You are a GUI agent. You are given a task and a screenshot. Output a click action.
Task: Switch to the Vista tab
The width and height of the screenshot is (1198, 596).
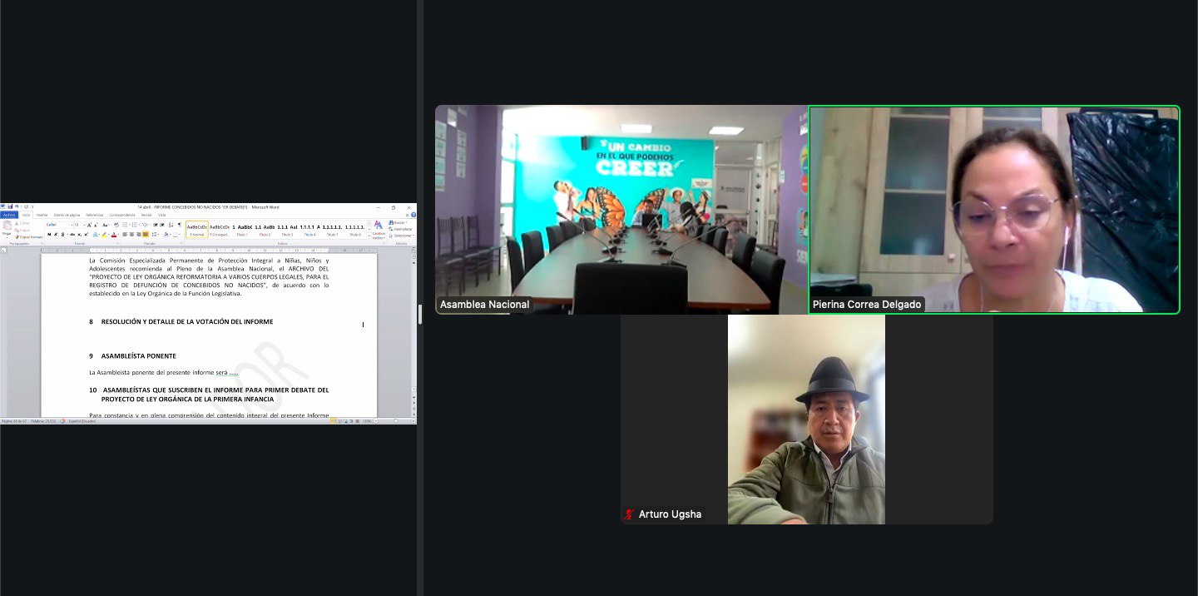click(x=161, y=215)
